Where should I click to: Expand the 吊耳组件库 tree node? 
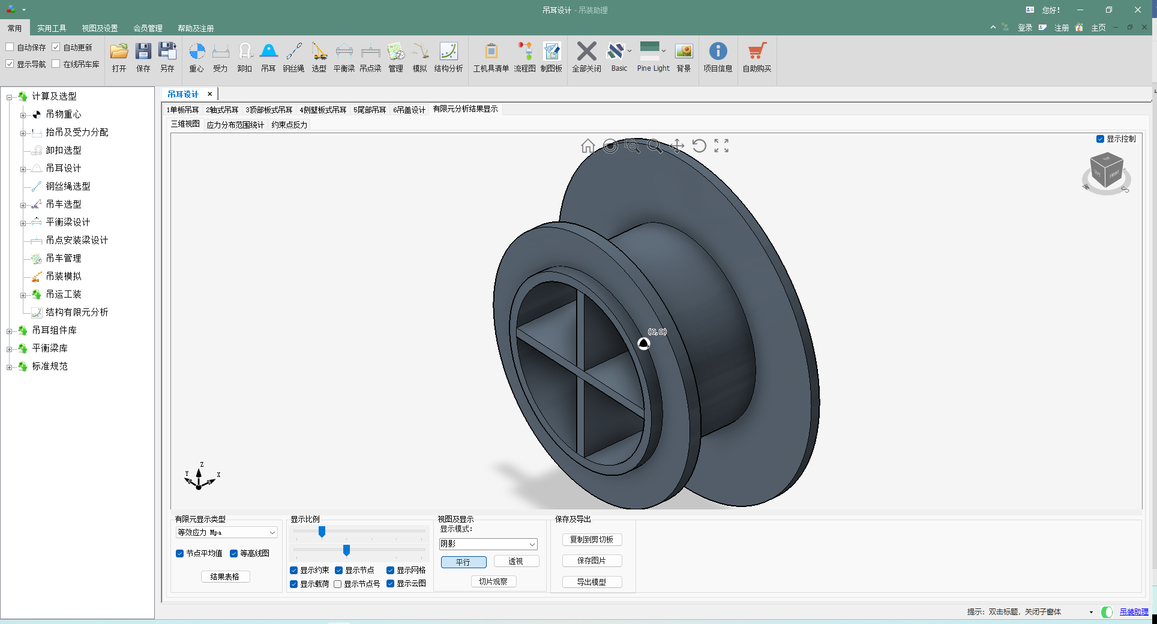[9, 331]
